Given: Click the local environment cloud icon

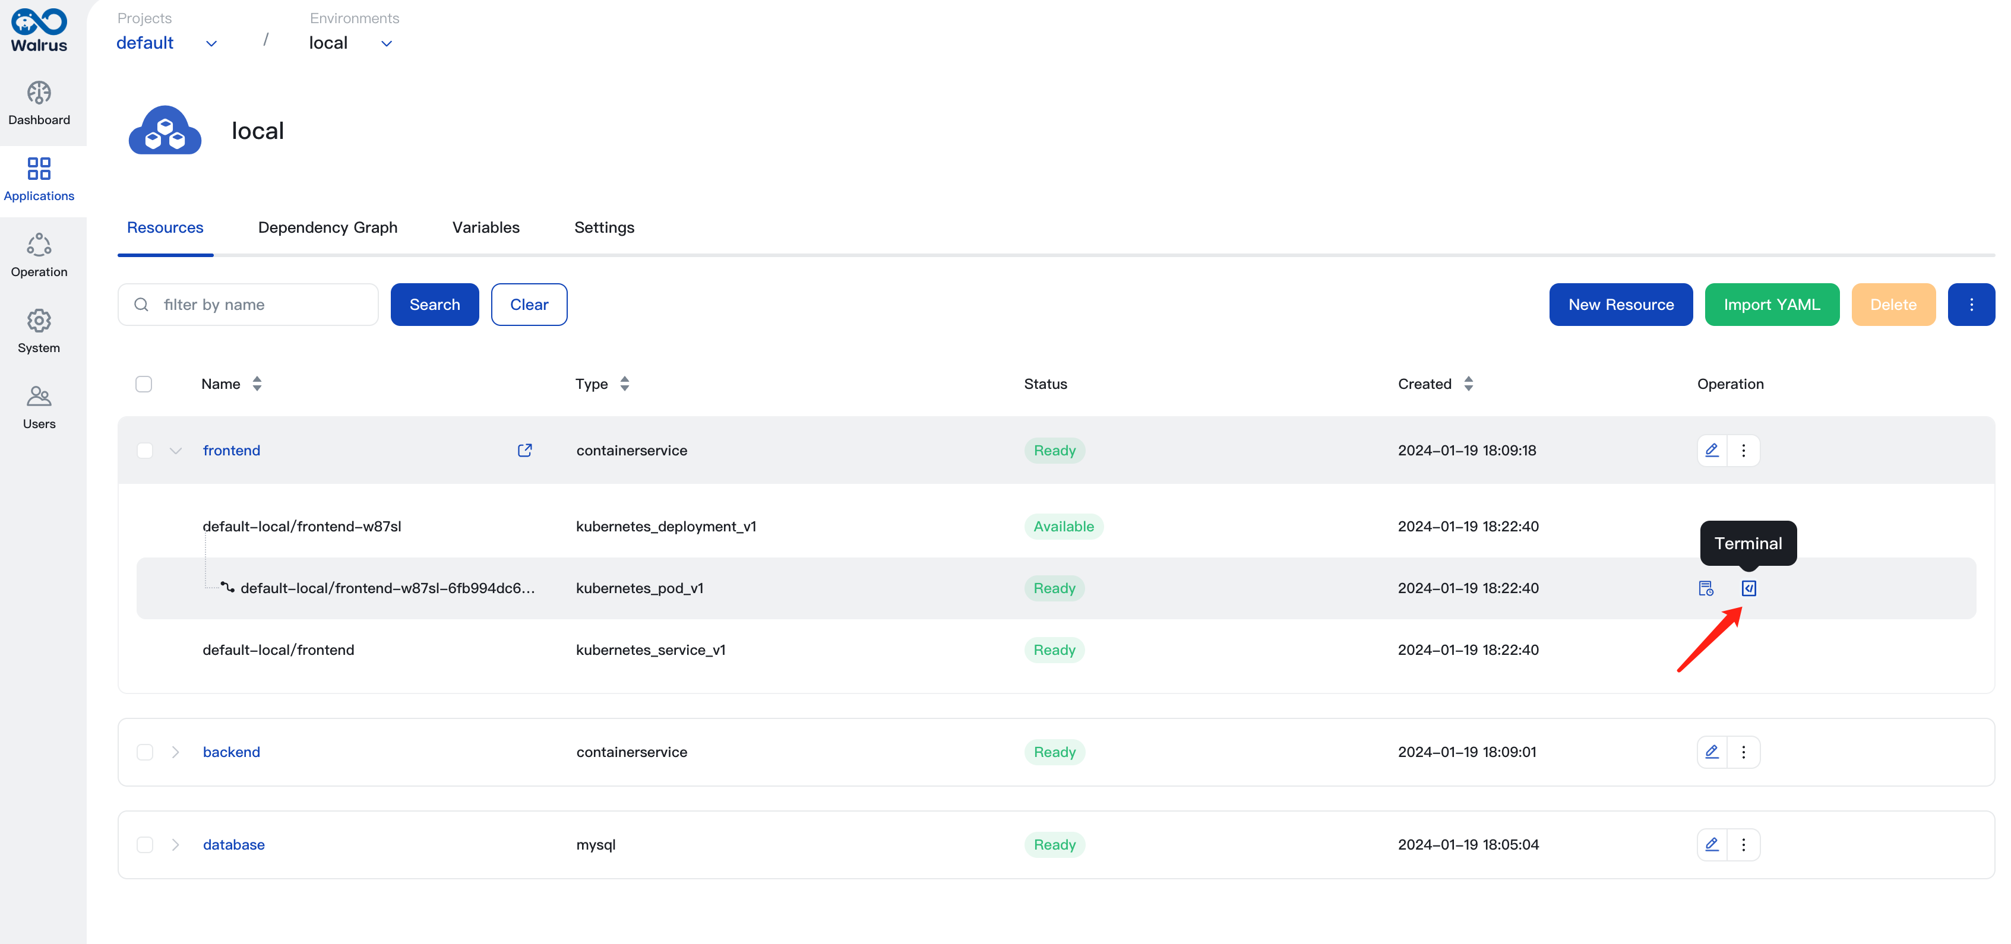Looking at the screenshot, I should pos(165,130).
